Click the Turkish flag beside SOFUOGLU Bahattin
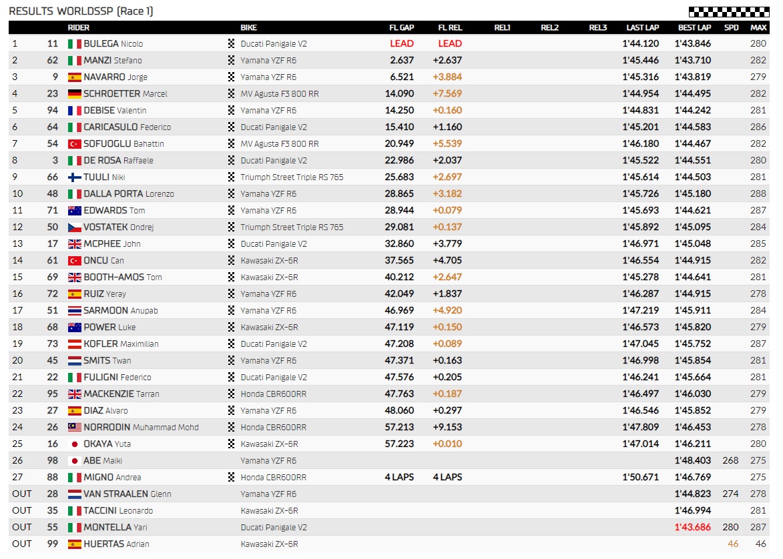This screenshot has height=559, width=783. click(74, 143)
